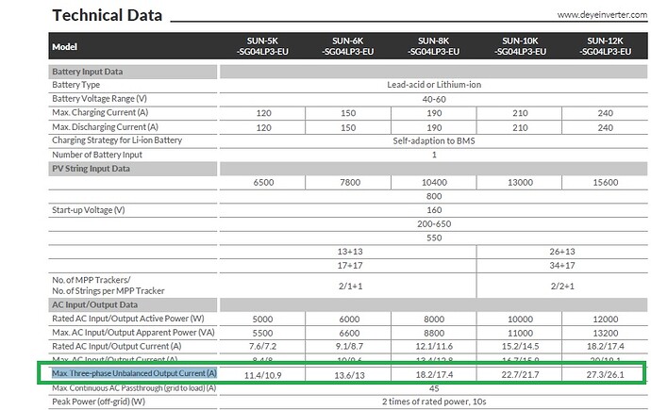Select the Self-adaption to BMS value
This screenshot has height=410, width=651.
434,141
